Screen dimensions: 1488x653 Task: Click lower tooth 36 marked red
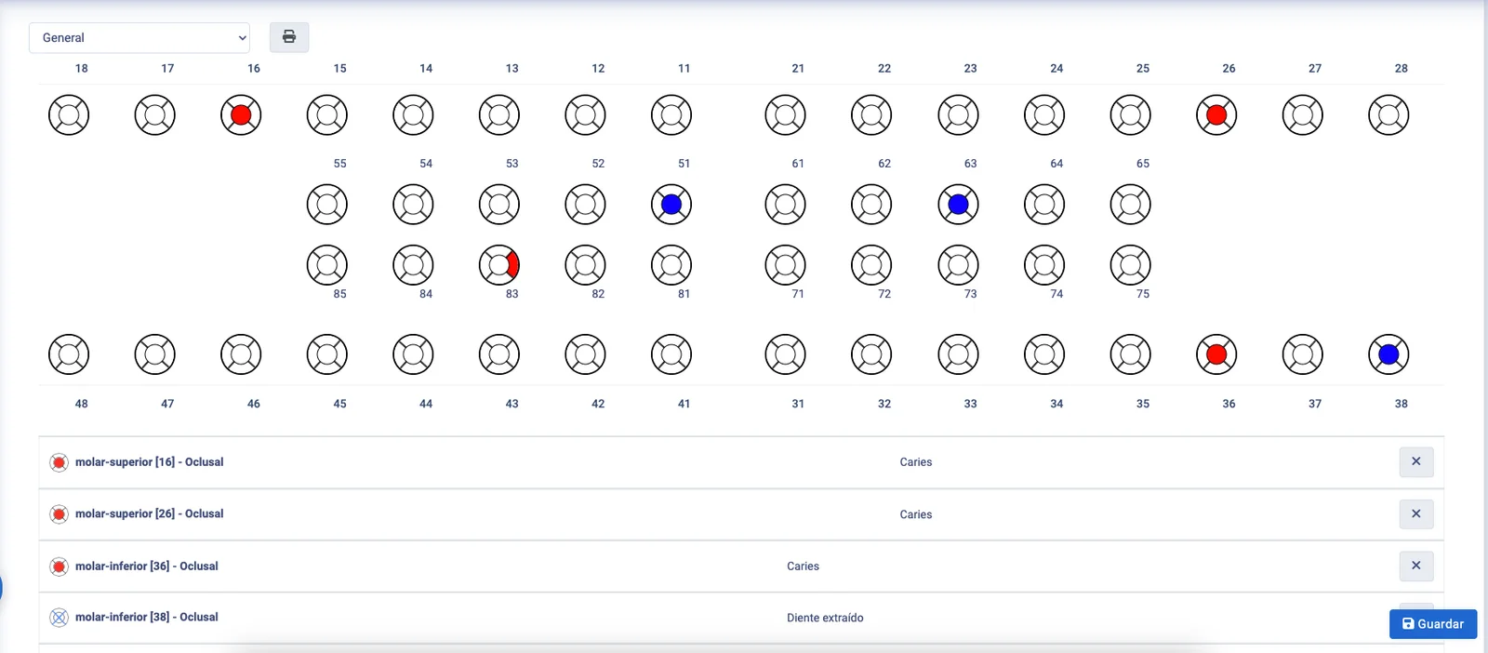click(x=1216, y=354)
